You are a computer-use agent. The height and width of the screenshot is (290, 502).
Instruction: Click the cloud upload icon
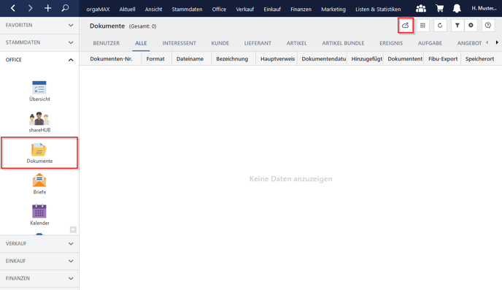click(x=405, y=26)
